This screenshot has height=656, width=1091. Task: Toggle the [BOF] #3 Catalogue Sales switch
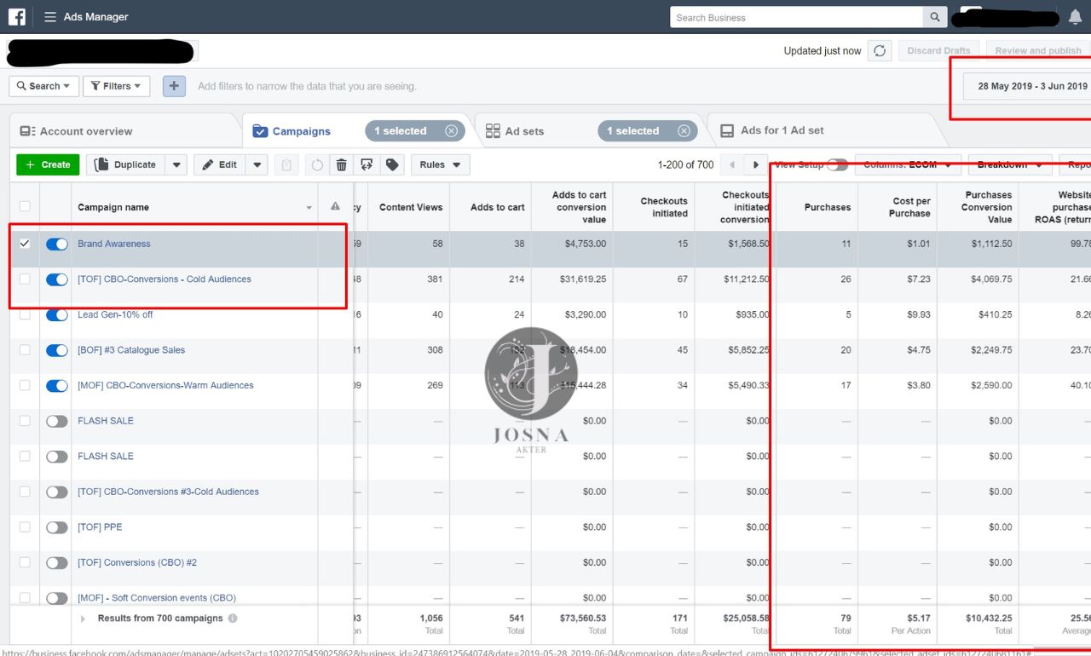(57, 350)
